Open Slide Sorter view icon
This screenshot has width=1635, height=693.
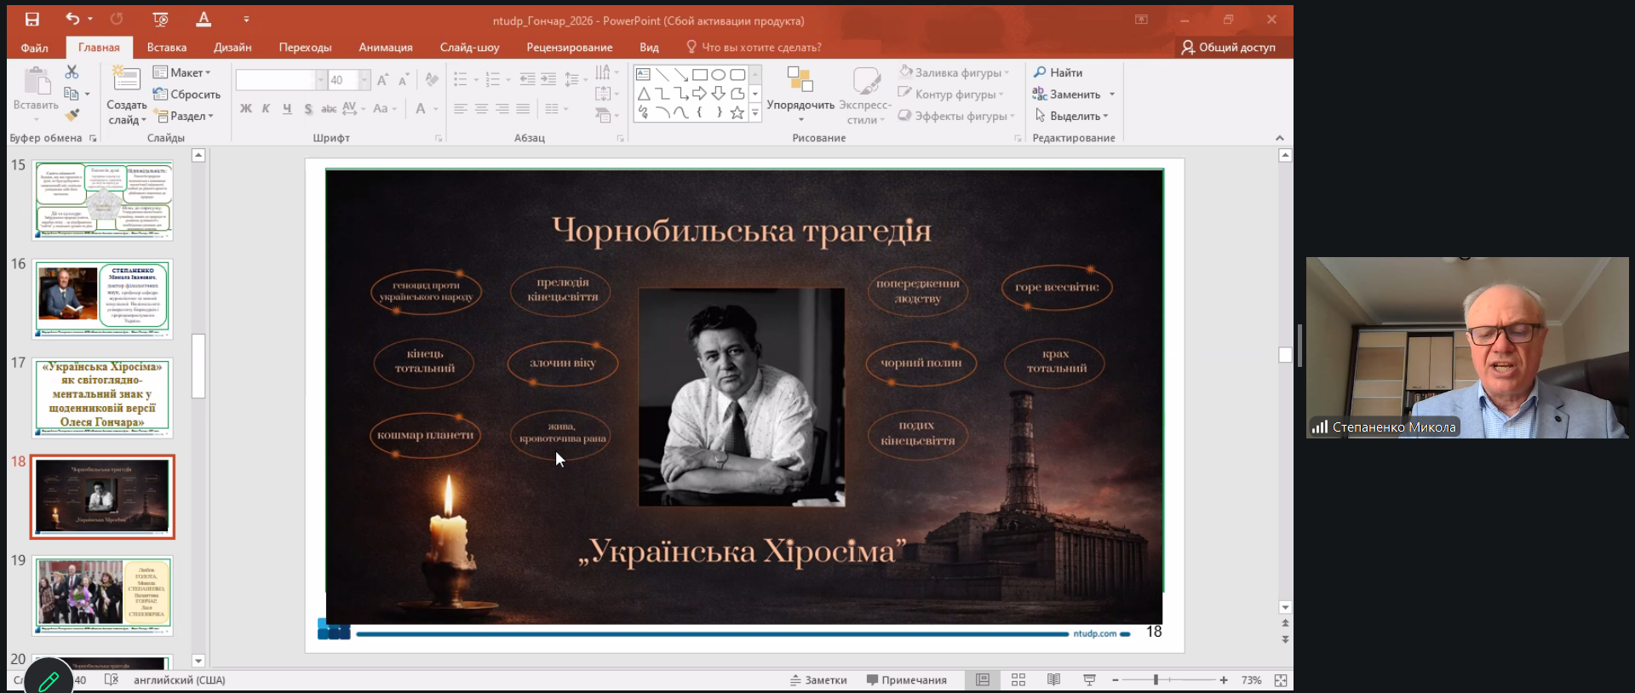point(1018,679)
